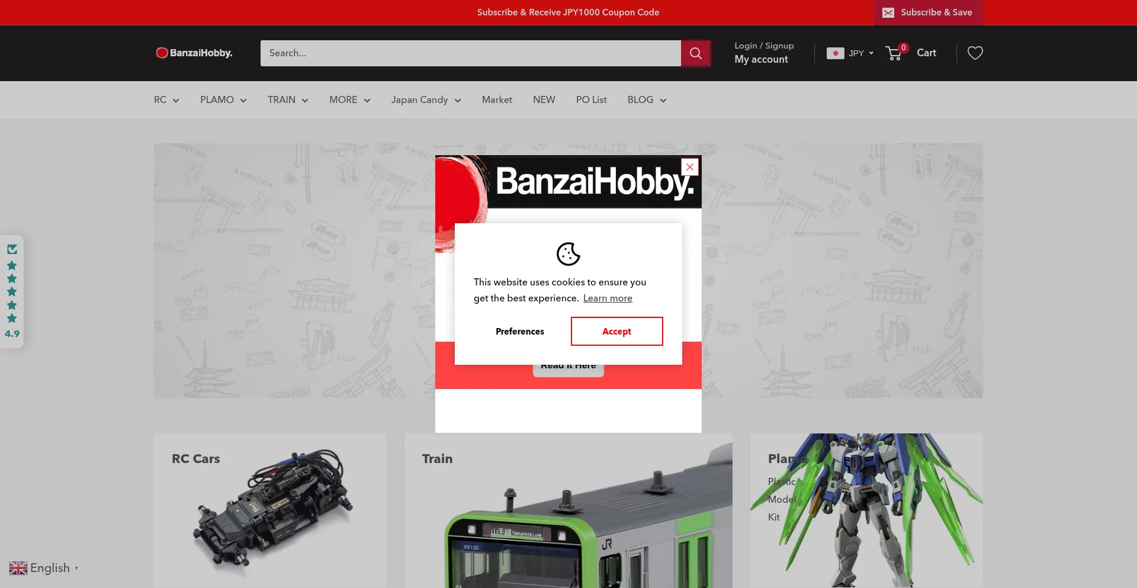Select the NEW menu item
The width and height of the screenshot is (1137, 588).
pyautogui.click(x=544, y=100)
